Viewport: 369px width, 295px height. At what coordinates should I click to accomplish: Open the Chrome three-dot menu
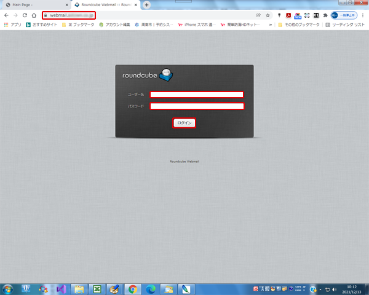(363, 15)
